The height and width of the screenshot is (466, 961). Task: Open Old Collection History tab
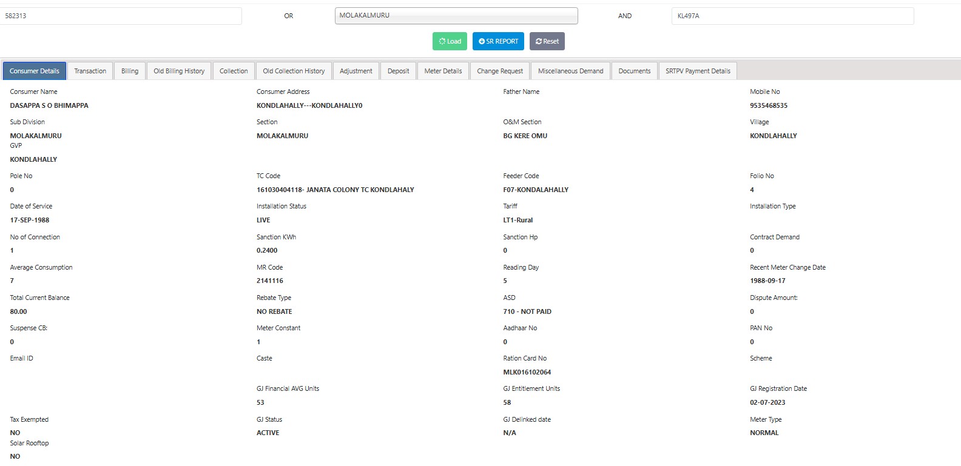(294, 71)
